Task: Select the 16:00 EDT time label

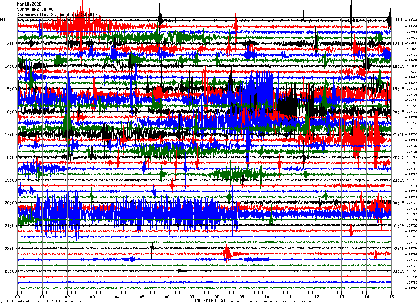Action: pyautogui.click(x=11, y=112)
